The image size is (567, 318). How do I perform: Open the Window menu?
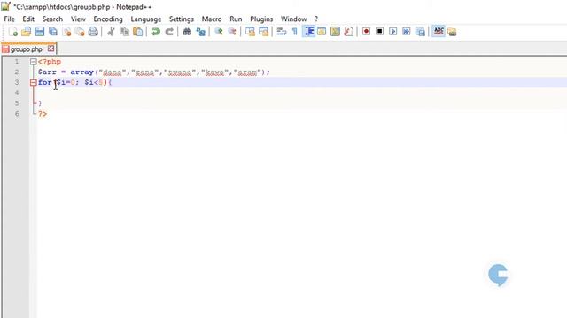pyautogui.click(x=293, y=19)
